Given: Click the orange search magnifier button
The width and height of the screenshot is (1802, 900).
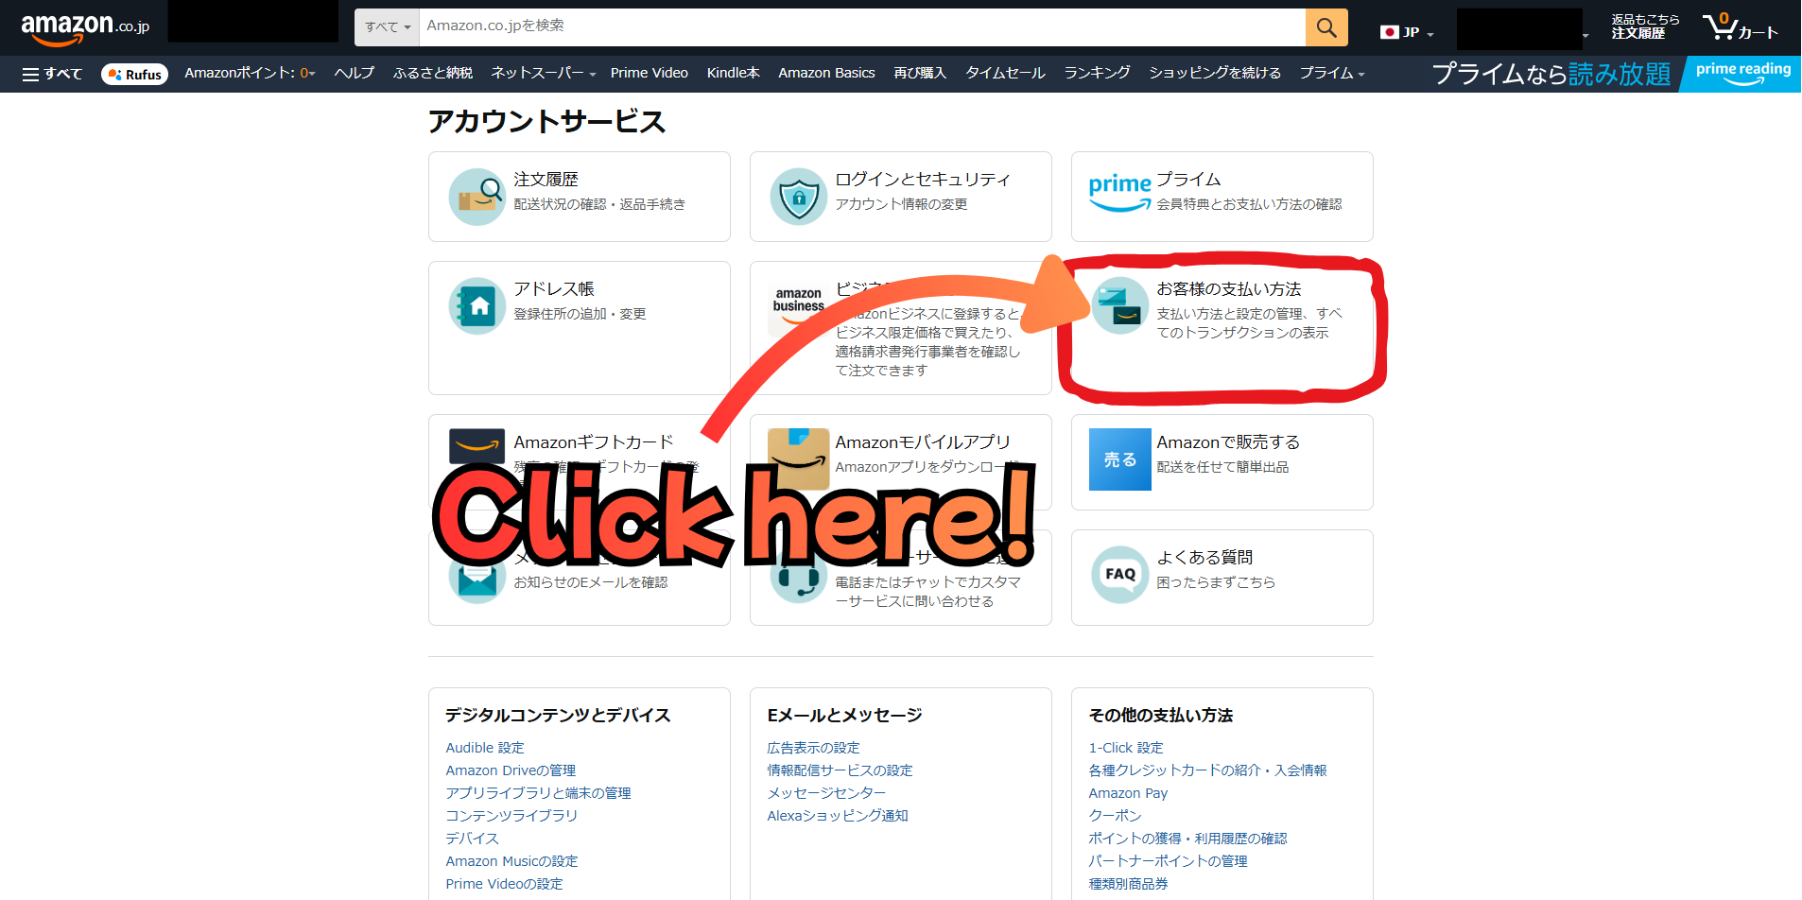Looking at the screenshot, I should [x=1326, y=27].
